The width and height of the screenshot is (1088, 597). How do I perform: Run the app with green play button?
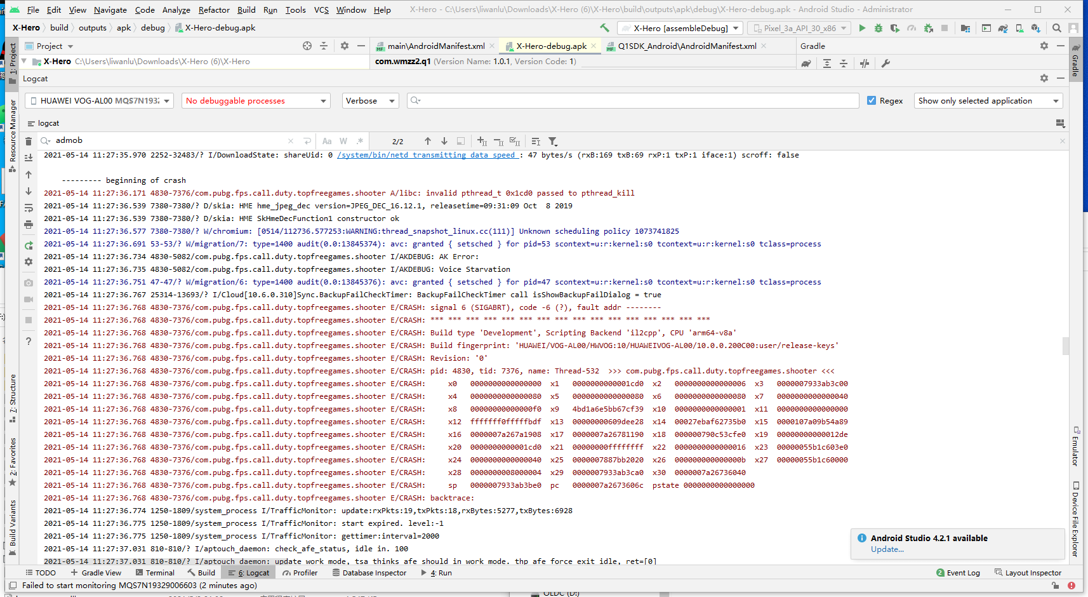point(862,28)
